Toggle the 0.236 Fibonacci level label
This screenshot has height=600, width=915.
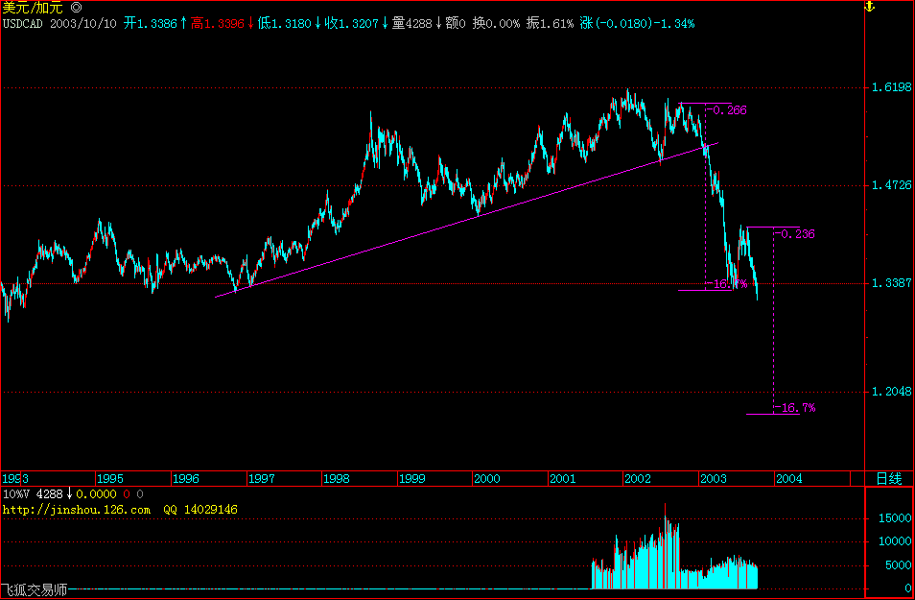(x=797, y=232)
